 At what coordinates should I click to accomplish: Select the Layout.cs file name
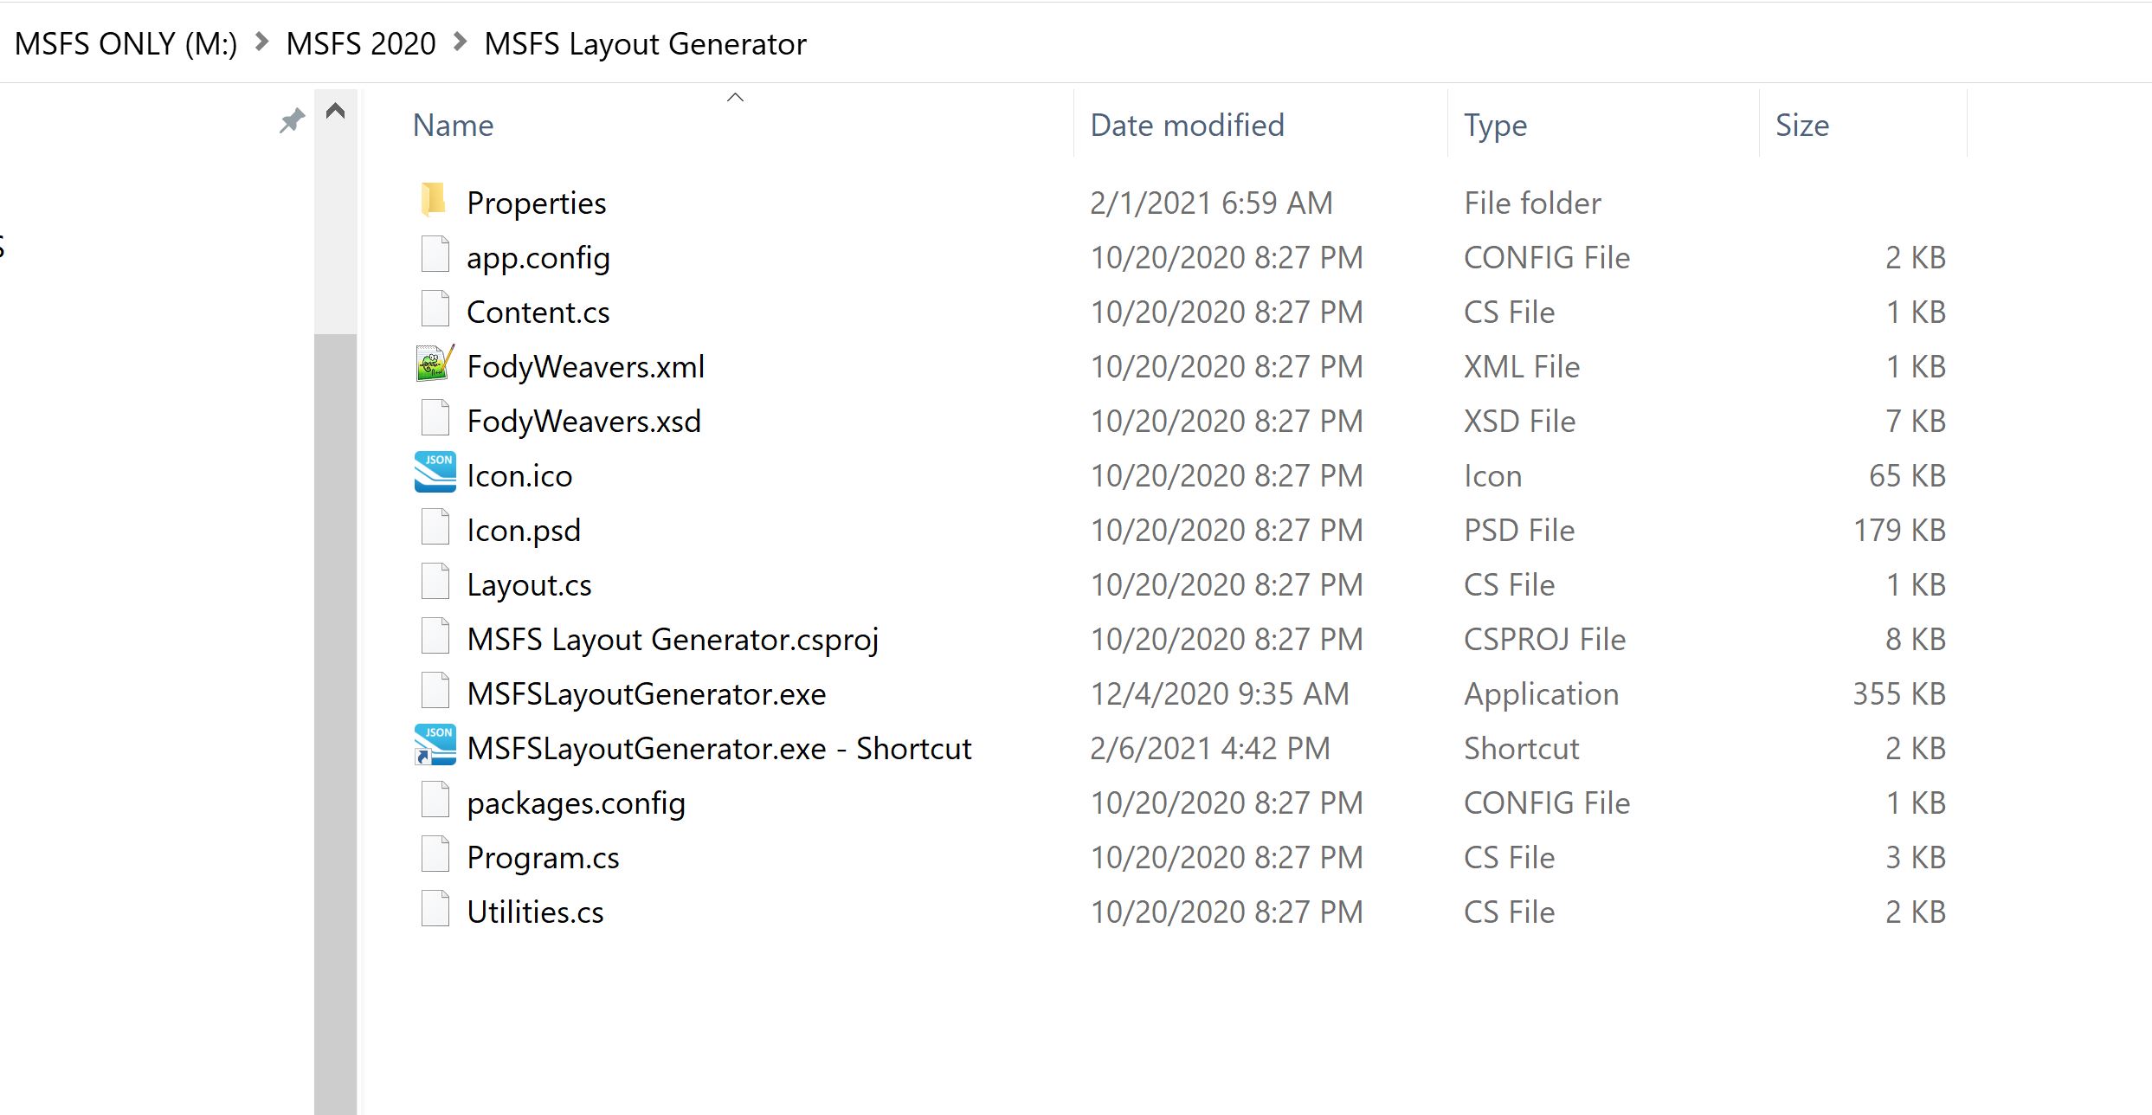pyautogui.click(x=529, y=585)
